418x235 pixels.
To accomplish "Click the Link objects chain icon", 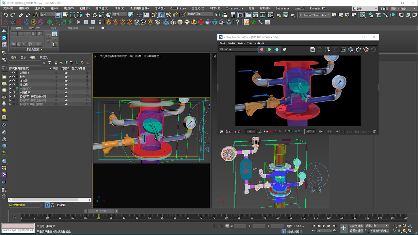I will (21, 15).
